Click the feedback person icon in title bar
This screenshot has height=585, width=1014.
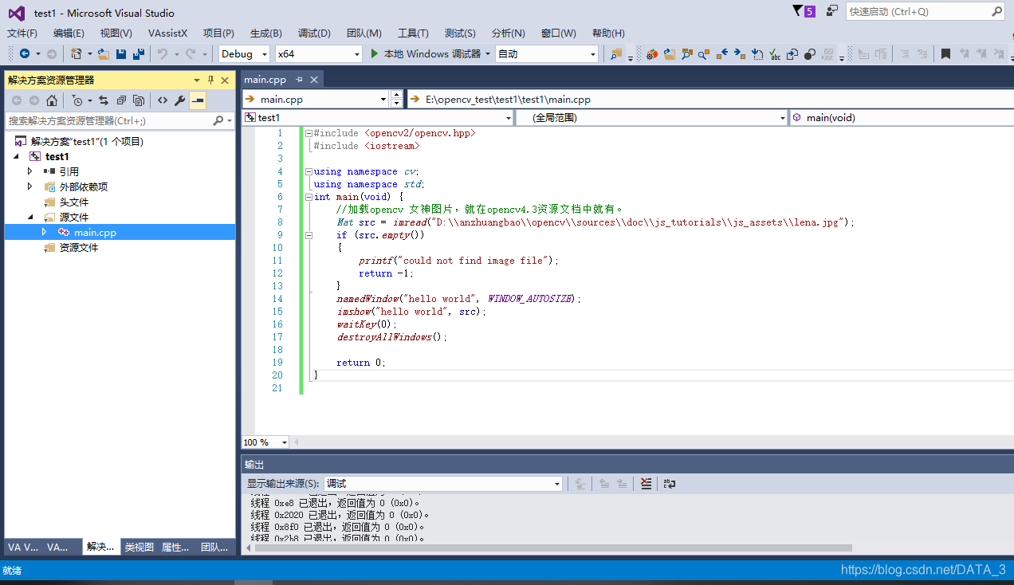click(832, 11)
